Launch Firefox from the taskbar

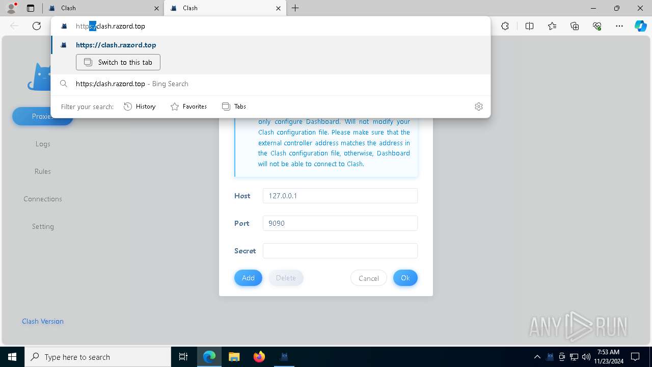[259, 357]
